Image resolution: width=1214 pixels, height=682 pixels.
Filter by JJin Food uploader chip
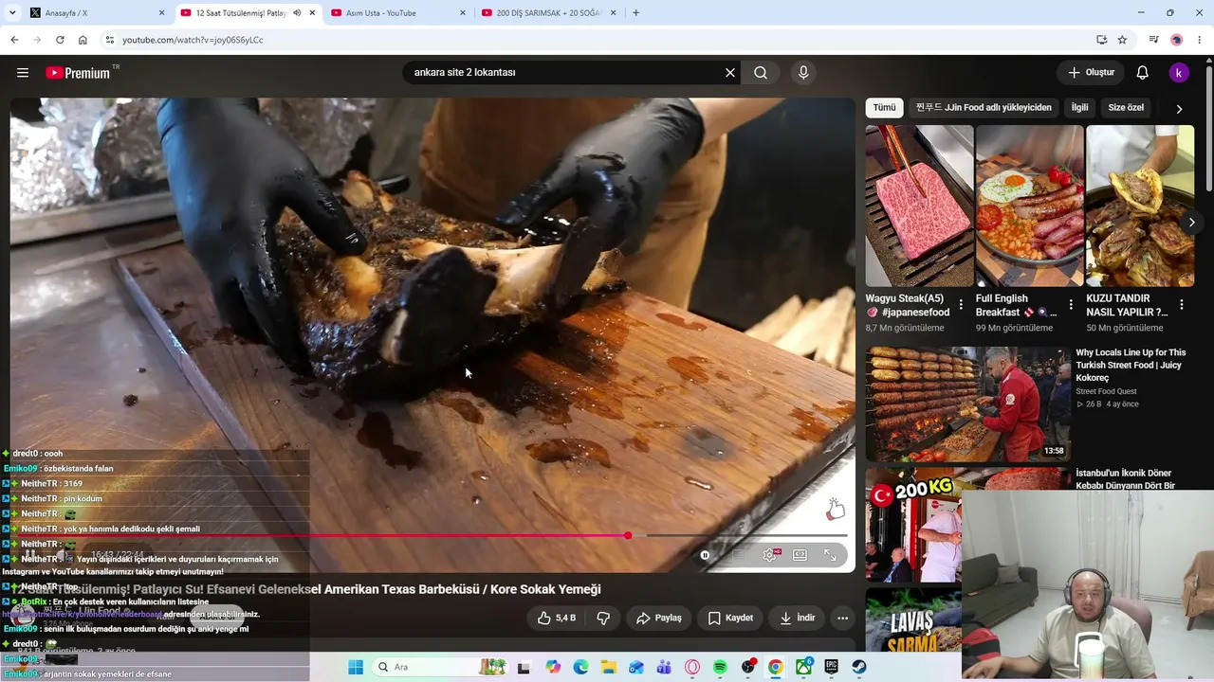pos(984,108)
